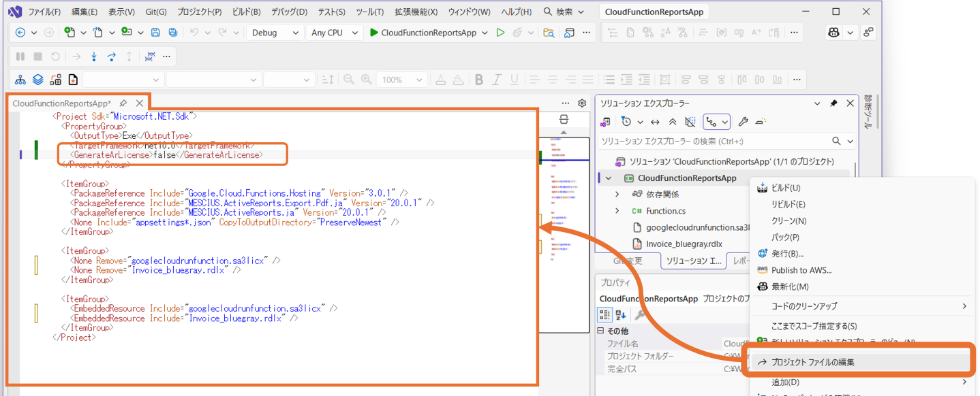Click the Hot Reload flame icon
Image resolution: width=980 pixels, height=396 pixels.
click(x=518, y=33)
